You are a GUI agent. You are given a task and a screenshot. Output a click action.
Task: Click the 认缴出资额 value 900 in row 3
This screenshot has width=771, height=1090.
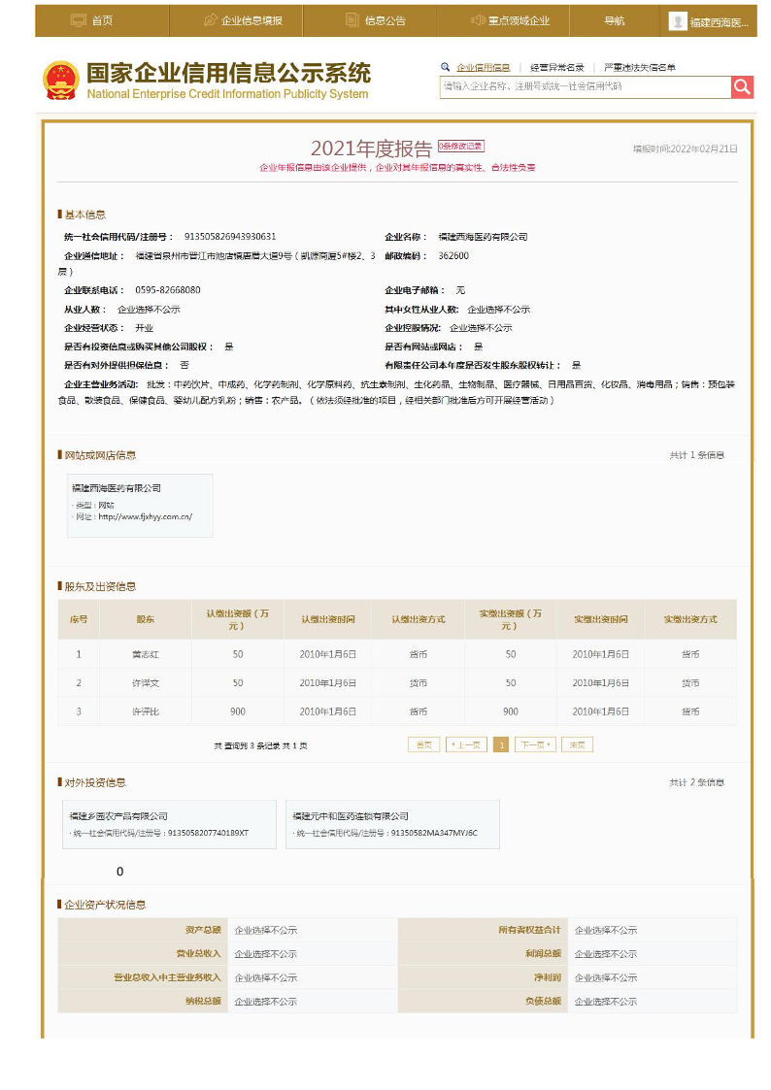pyautogui.click(x=238, y=711)
